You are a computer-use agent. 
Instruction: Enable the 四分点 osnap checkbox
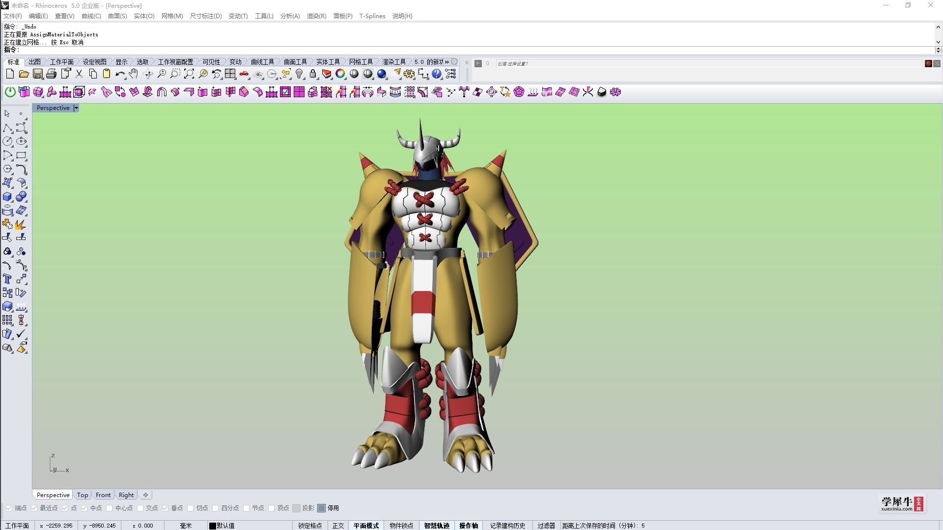click(x=215, y=508)
